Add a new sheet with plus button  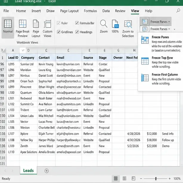tap(46, 171)
